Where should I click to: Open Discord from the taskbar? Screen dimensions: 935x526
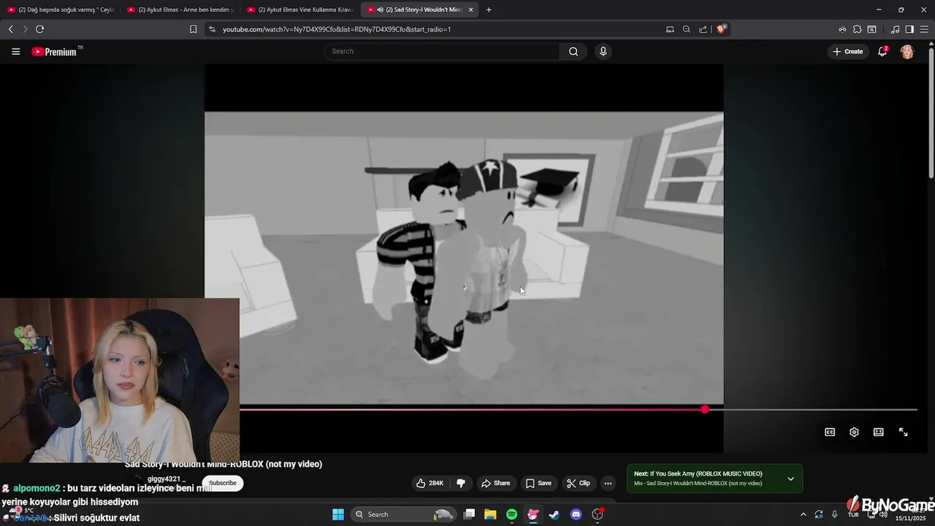[x=576, y=514]
